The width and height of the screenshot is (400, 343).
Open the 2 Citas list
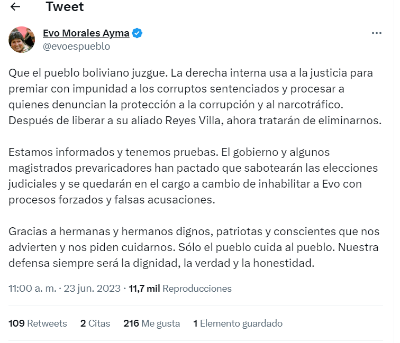coord(95,323)
